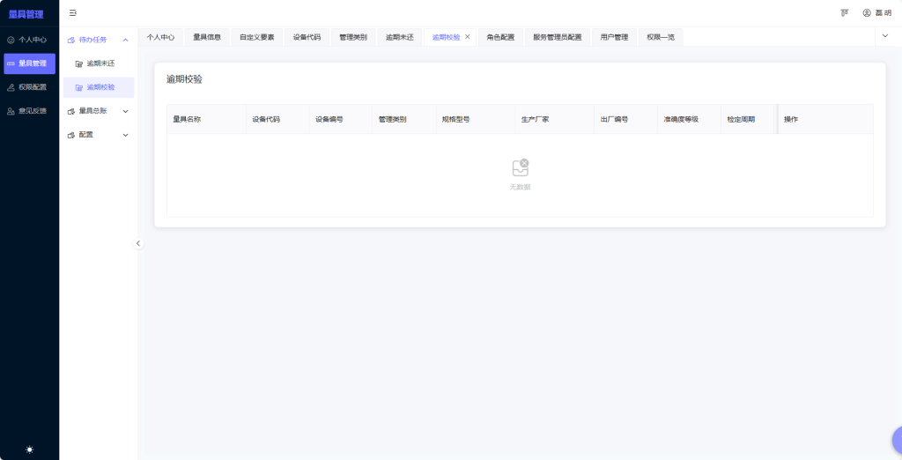Click the 逾期未还 submenu icon

click(x=79, y=64)
